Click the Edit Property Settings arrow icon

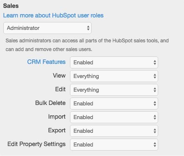point(155,144)
